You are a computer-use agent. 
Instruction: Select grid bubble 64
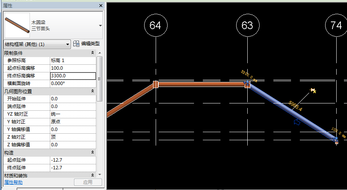(155, 26)
